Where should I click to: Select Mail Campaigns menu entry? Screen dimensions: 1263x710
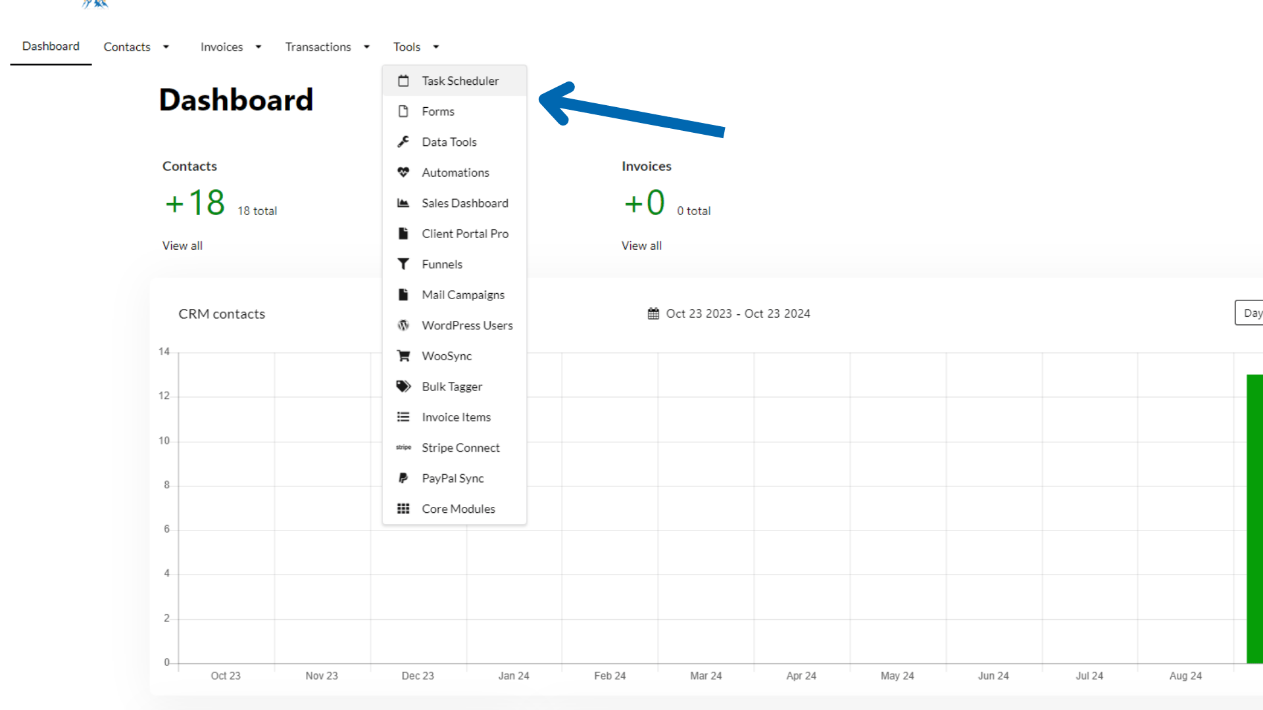pos(463,295)
